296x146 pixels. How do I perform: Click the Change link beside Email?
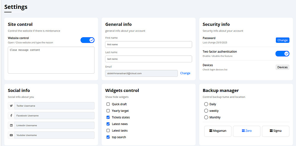coord(185,73)
